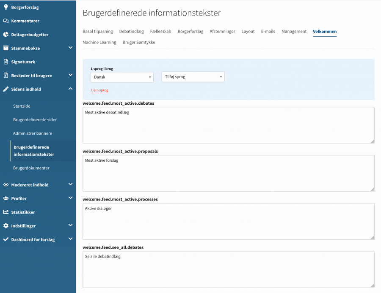The image size is (381, 293).
Task: Click the lightbulb icon beside Borgerforslag
Action: pos(6,7)
